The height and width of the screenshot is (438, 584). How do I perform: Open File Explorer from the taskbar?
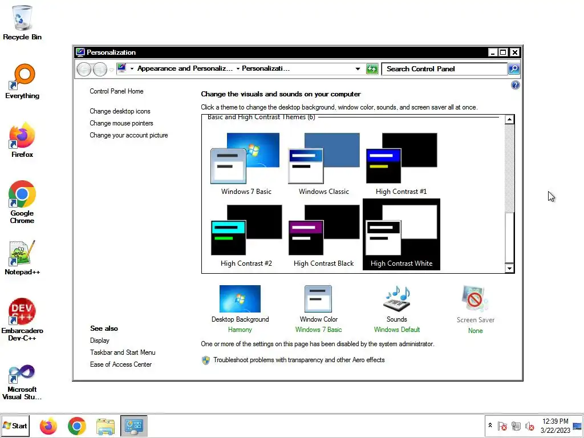pos(106,426)
